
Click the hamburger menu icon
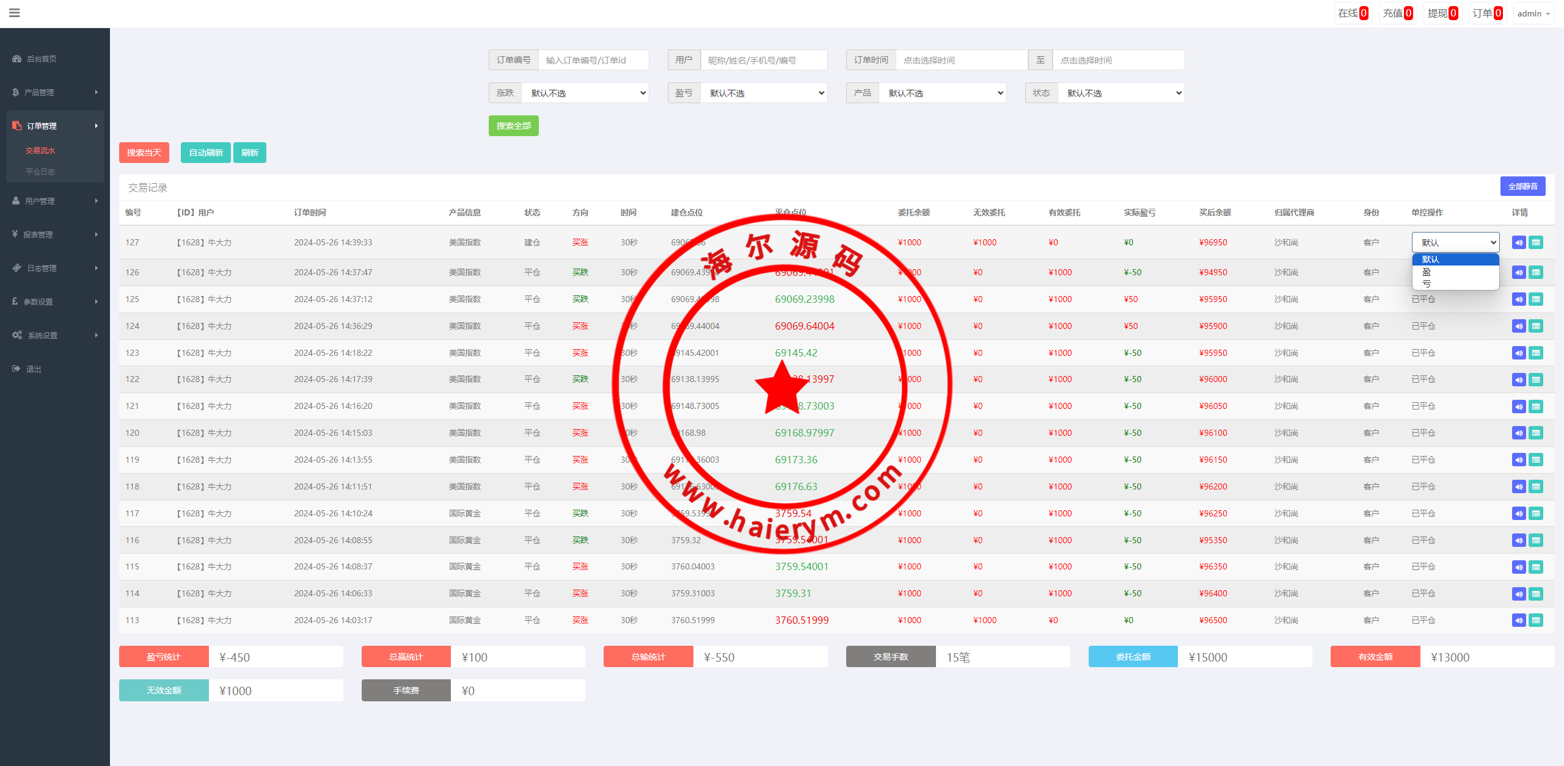pyautogui.click(x=15, y=13)
